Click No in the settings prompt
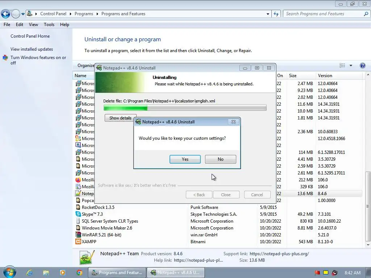This screenshot has height=278, width=371. coord(221,159)
